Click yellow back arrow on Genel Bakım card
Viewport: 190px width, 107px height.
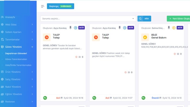174,28
